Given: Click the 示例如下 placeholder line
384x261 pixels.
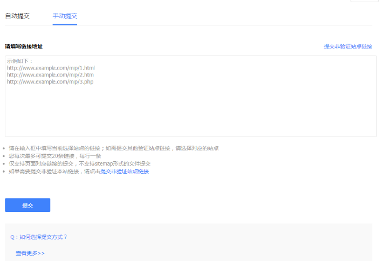Looking at the screenshot, I should (20, 61).
